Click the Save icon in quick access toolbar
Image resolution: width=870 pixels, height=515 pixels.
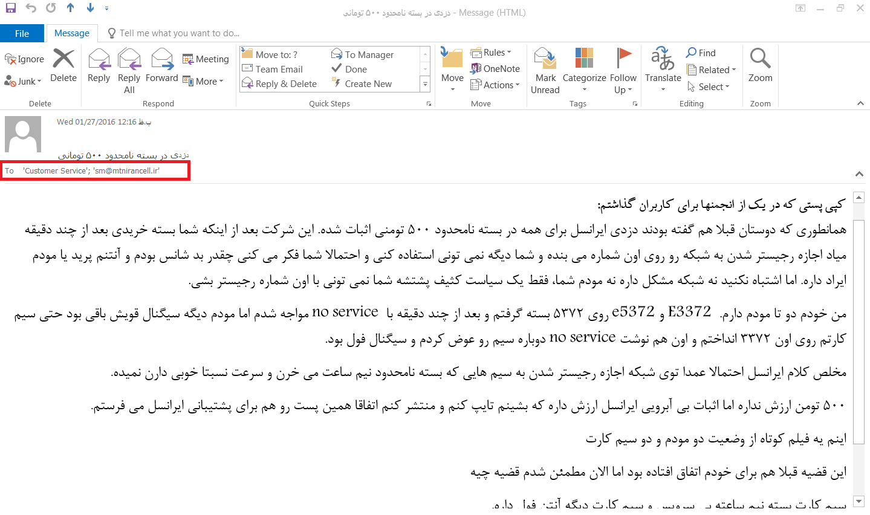click(10, 8)
